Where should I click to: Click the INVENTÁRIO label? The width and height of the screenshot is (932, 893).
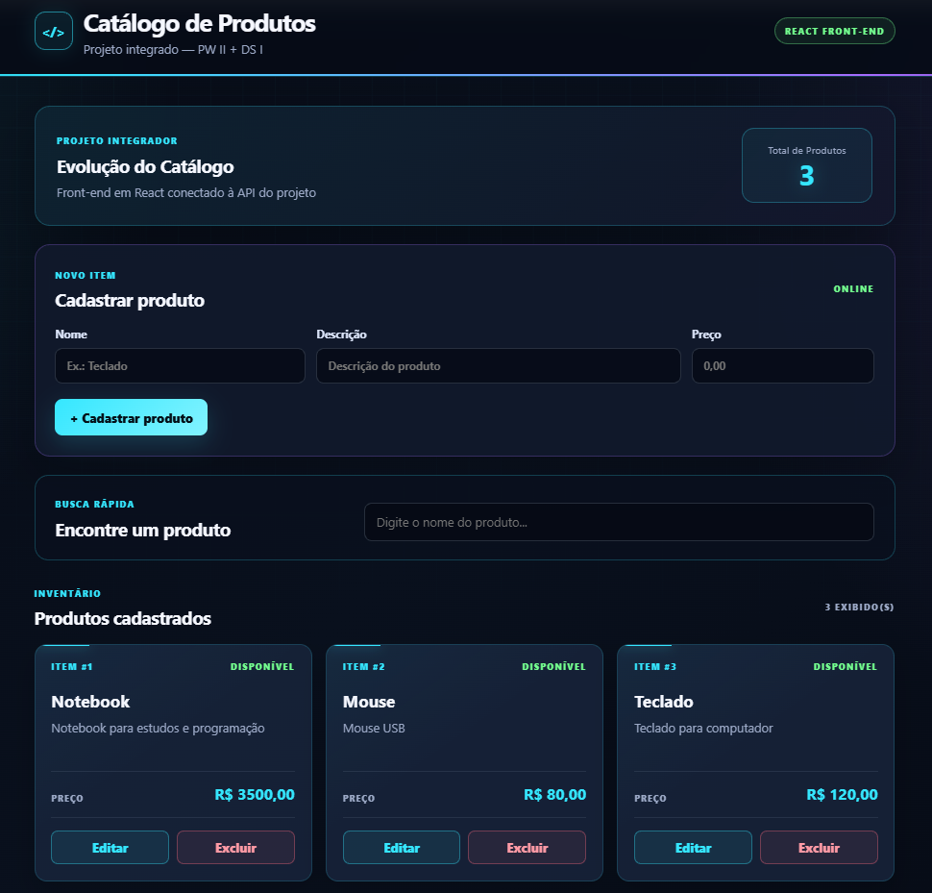[x=67, y=593]
